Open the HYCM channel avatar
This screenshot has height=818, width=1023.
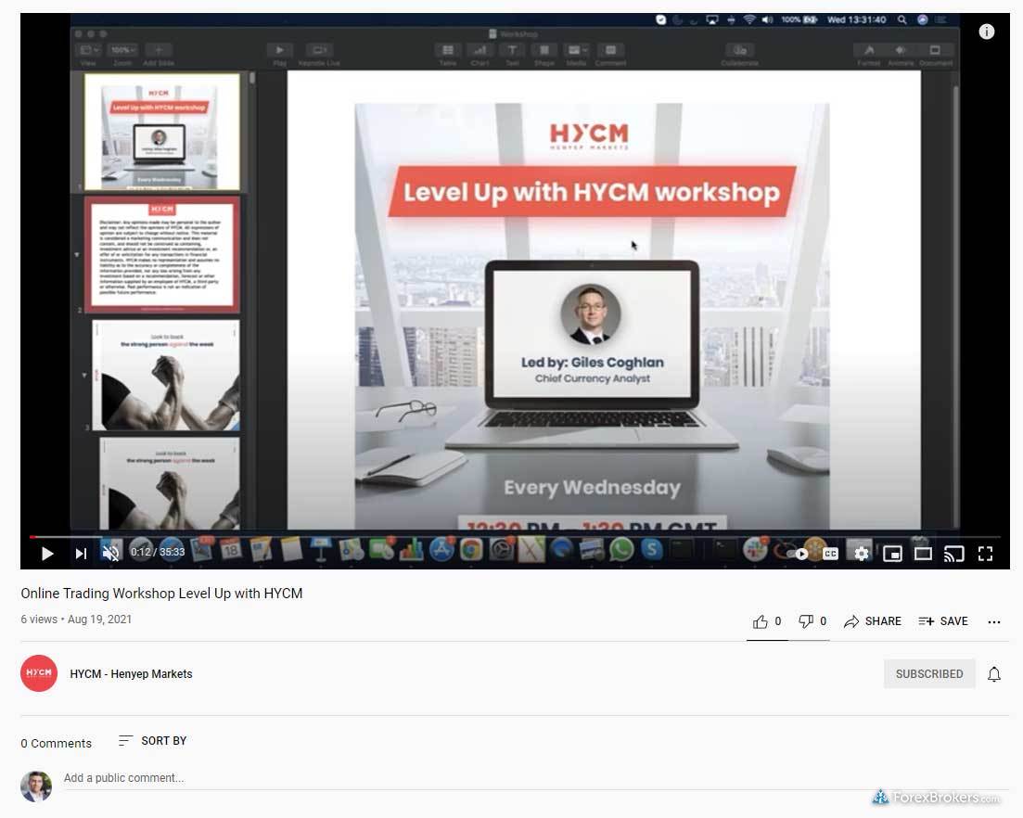pos(39,673)
